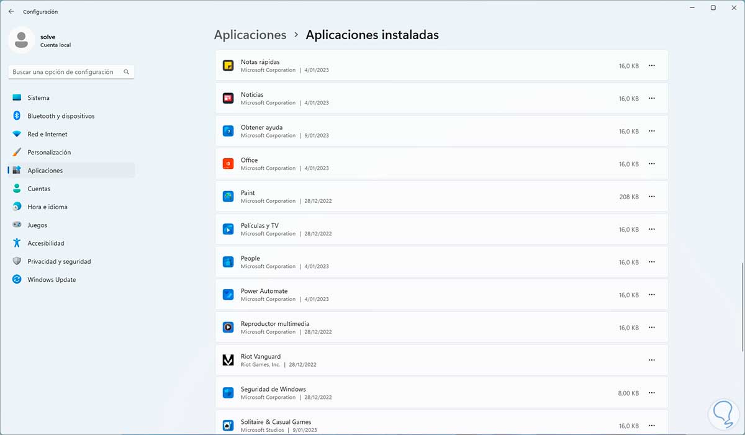Go back using the arrow button
This screenshot has height=435, width=745.
click(x=11, y=11)
